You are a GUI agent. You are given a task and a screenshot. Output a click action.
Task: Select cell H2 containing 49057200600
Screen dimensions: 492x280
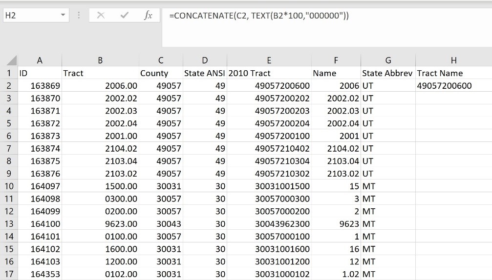pyautogui.click(x=453, y=86)
